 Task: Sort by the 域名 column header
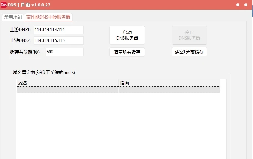pyautogui.click(x=67, y=83)
